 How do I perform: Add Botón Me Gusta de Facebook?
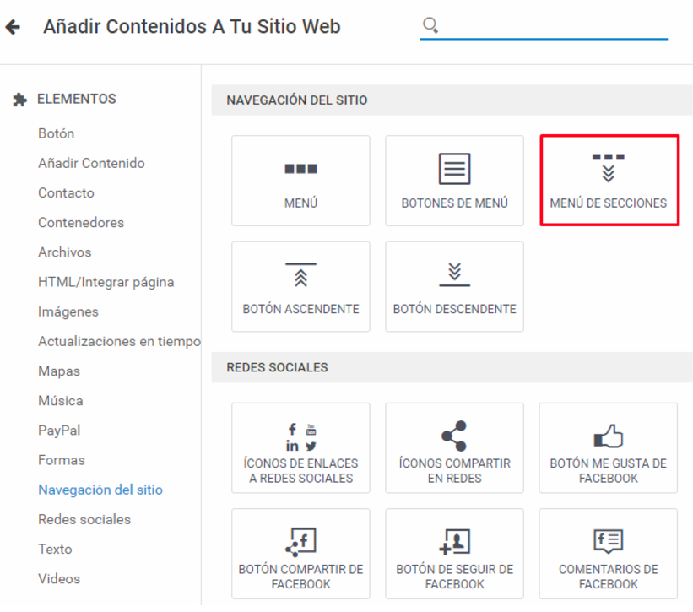(x=608, y=447)
